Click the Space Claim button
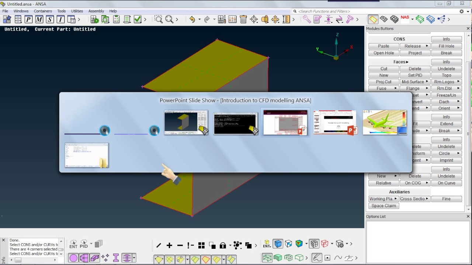 [x=383, y=206]
